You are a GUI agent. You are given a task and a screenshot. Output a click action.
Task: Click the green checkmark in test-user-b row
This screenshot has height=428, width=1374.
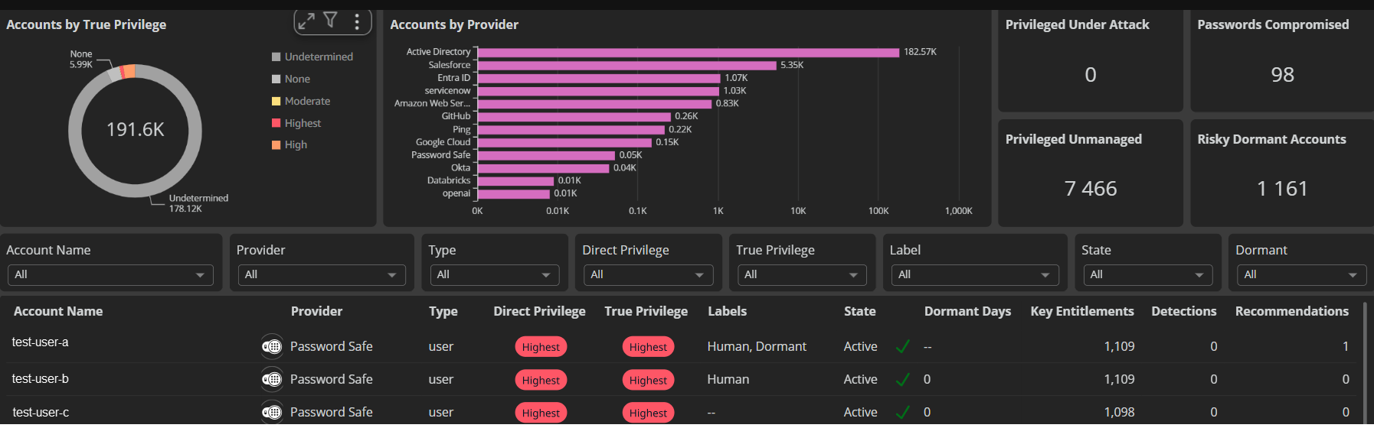click(x=903, y=379)
